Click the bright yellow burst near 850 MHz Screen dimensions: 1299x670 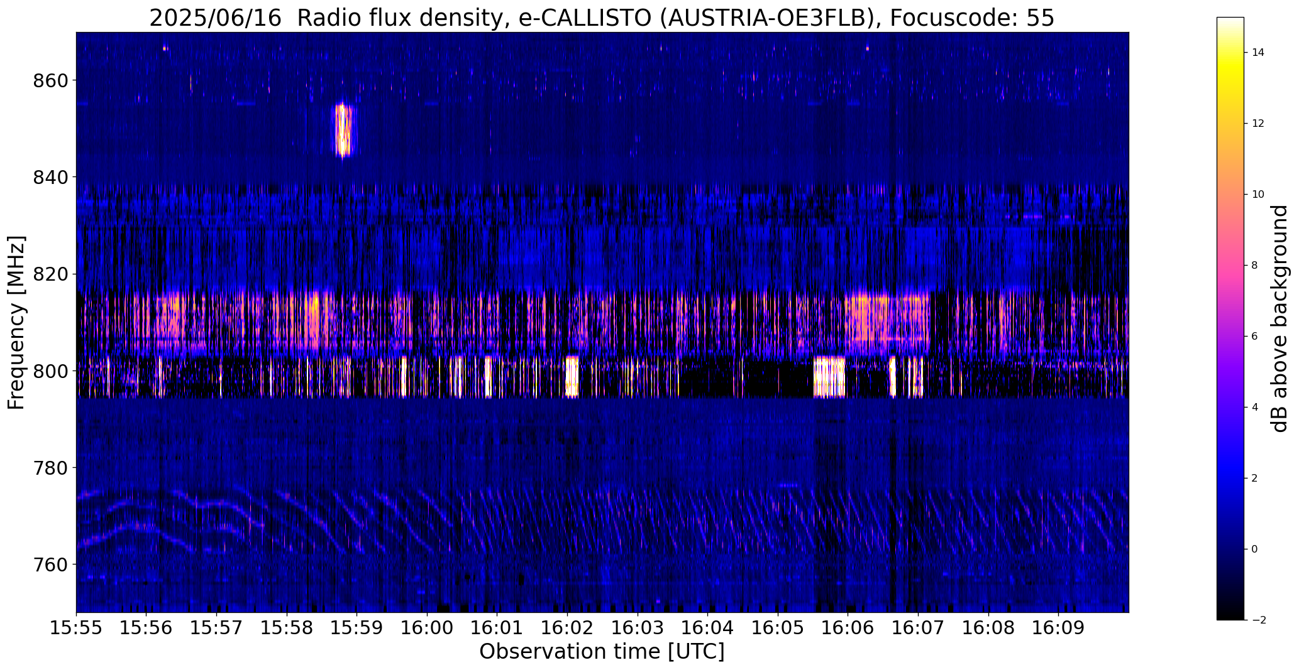[x=343, y=130]
